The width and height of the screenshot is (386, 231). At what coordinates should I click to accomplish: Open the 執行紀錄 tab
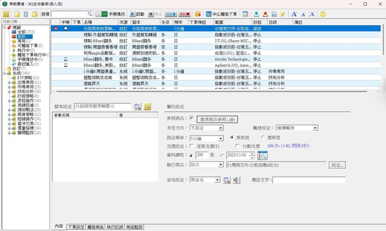tap(115, 227)
